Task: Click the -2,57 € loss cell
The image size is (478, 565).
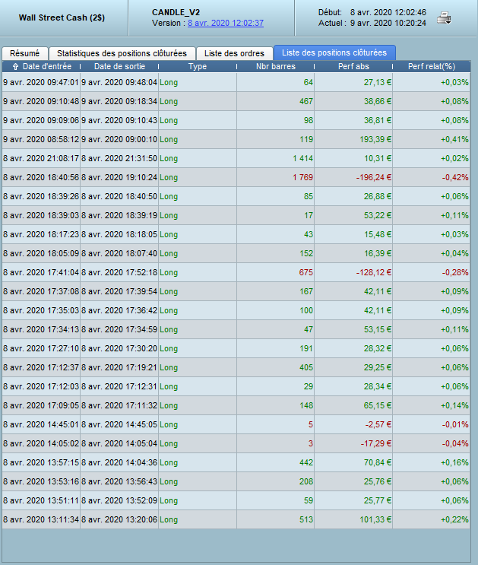Action: coord(353,425)
